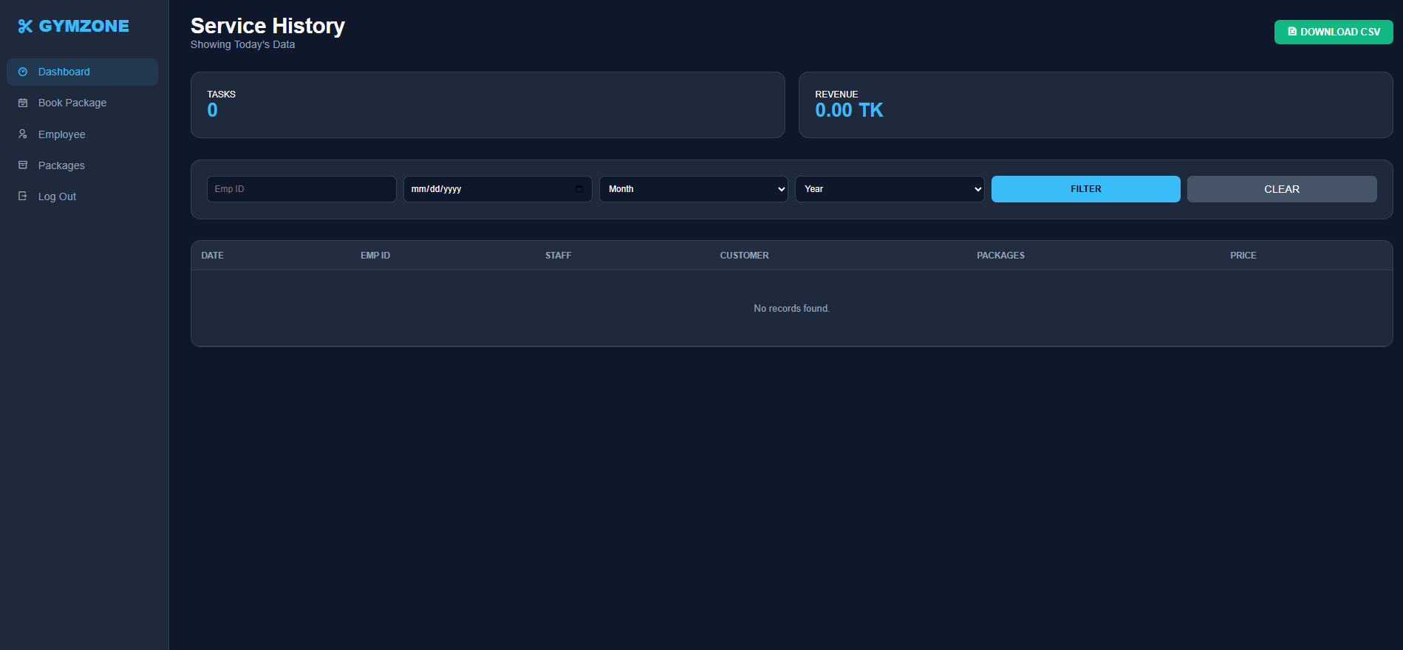Expand the Month dropdown

point(693,189)
